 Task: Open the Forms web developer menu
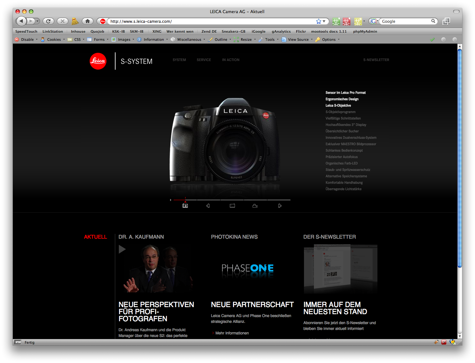(x=98, y=40)
